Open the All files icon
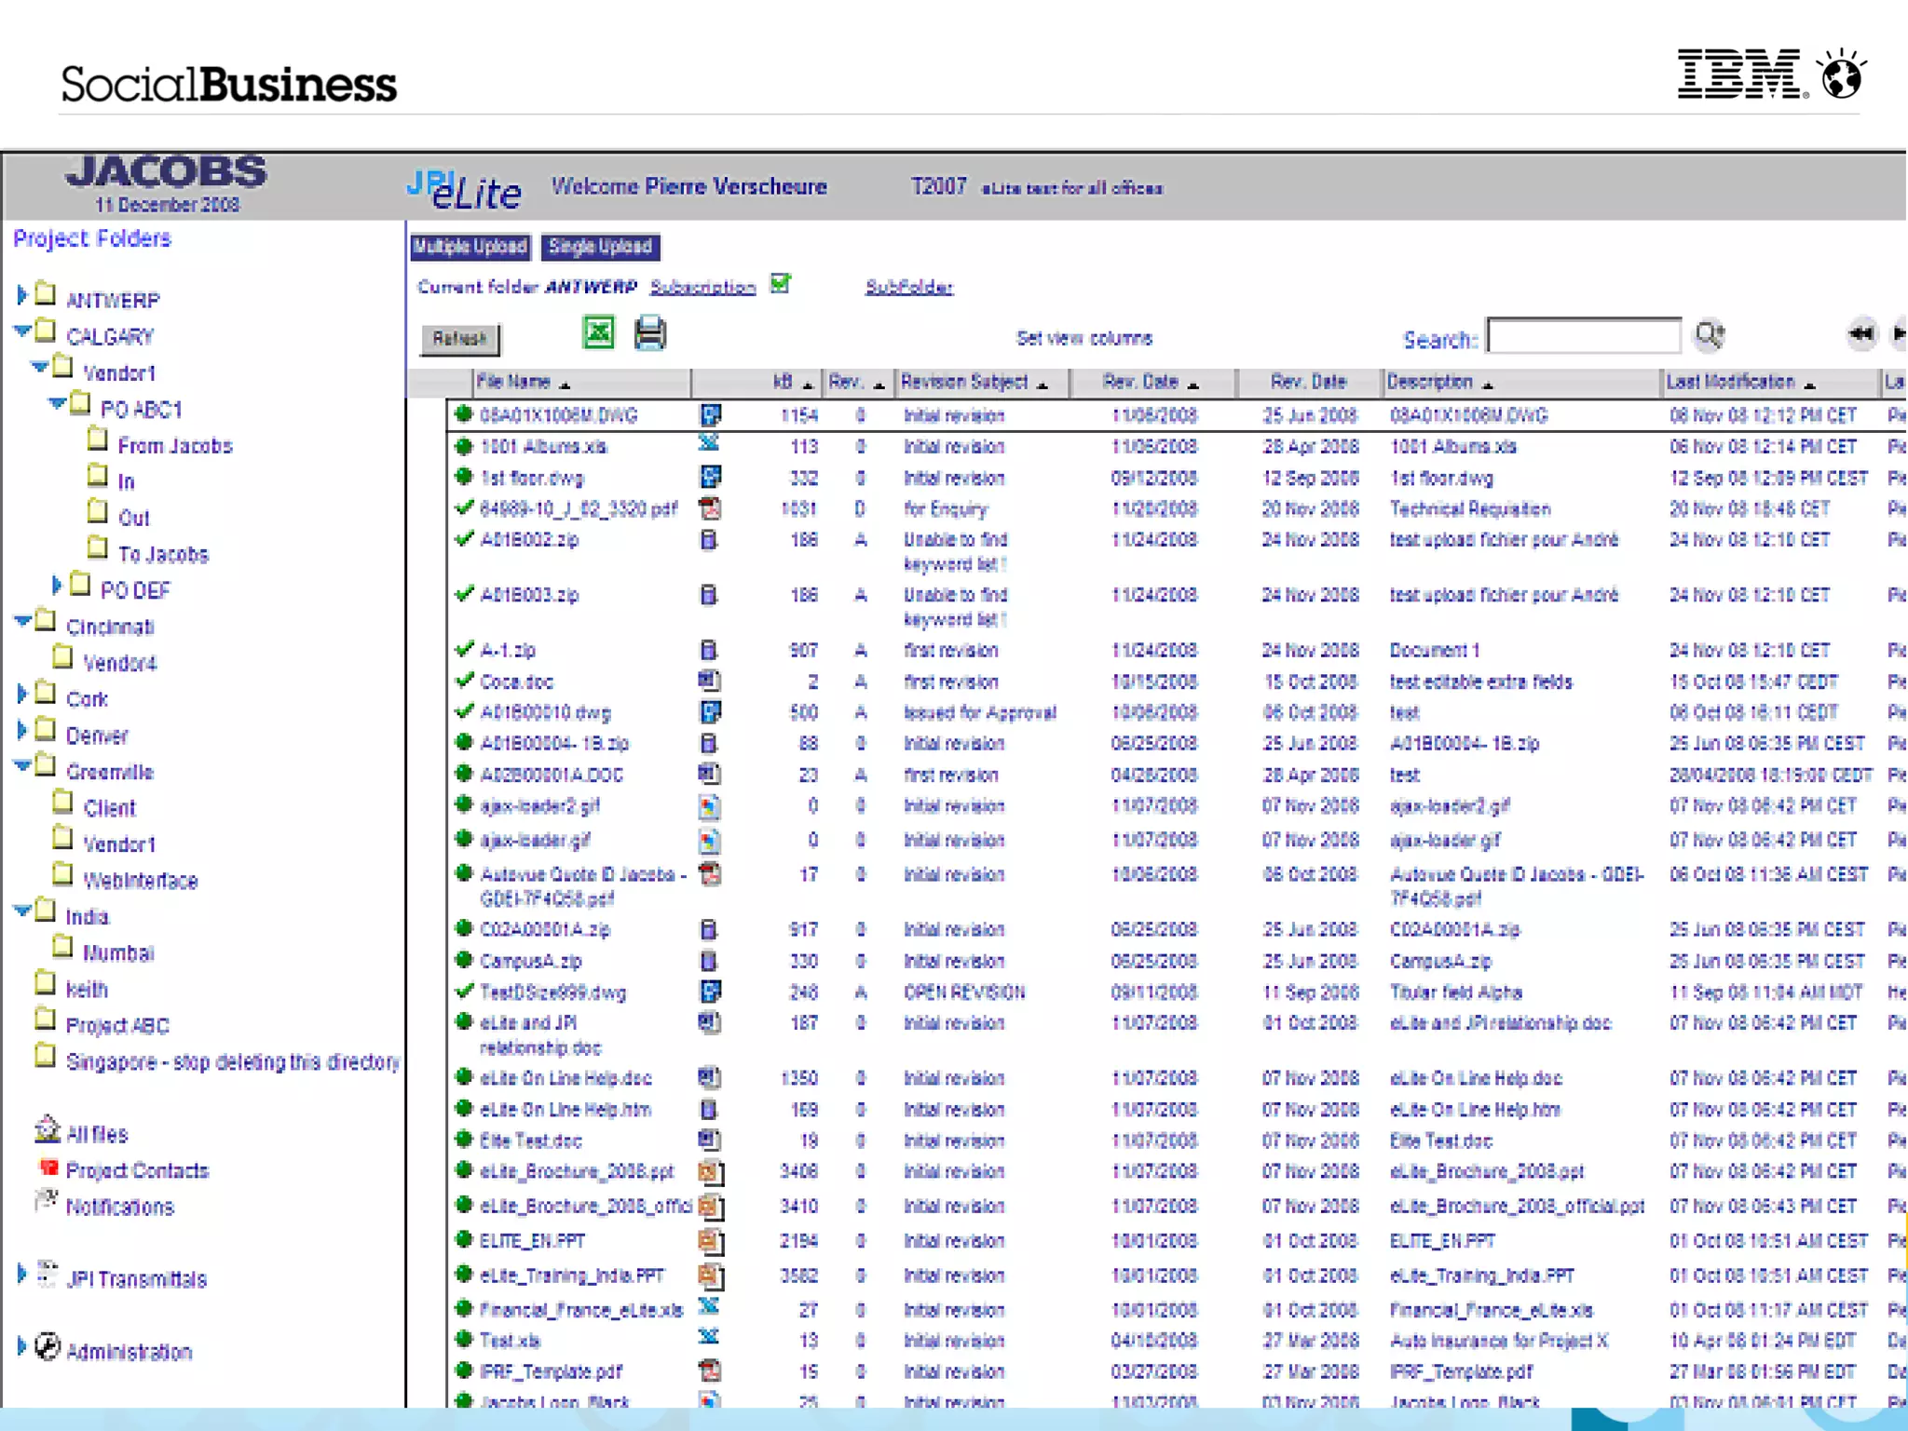The width and height of the screenshot is (1908, 1431). tap(47, 1129)
